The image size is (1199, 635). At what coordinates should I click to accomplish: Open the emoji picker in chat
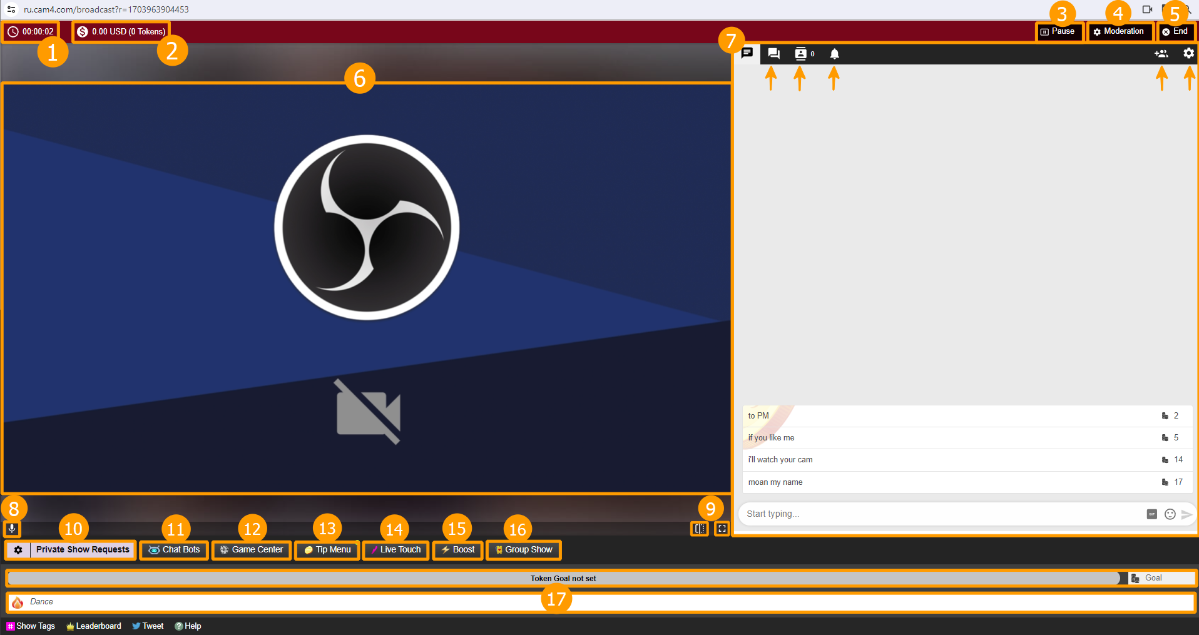click(1170, 514)
